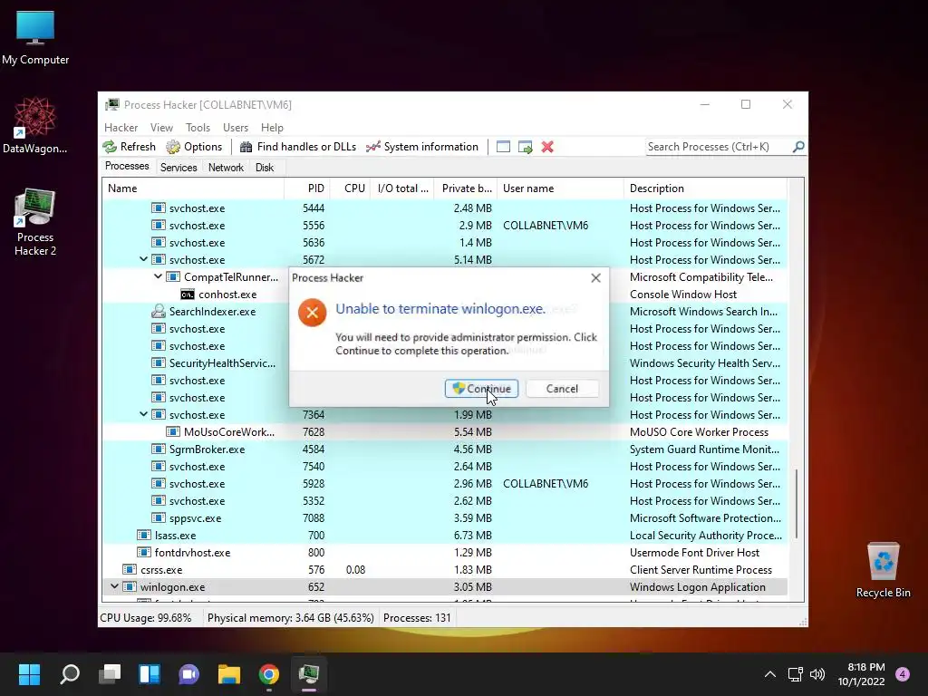
Task: Sort by Description column header
Action: [x=705, y=188]
